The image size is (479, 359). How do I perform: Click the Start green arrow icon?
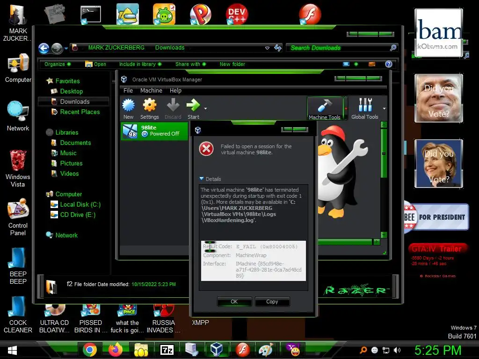(x=193, y=108)
